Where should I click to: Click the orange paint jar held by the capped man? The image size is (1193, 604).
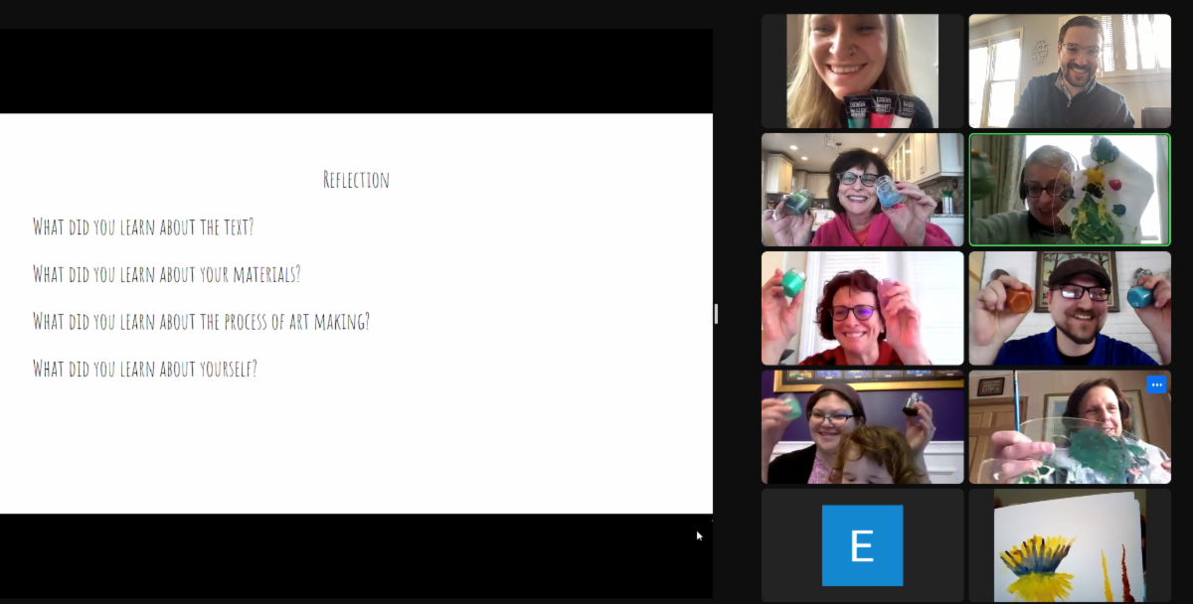(1018, 298)
